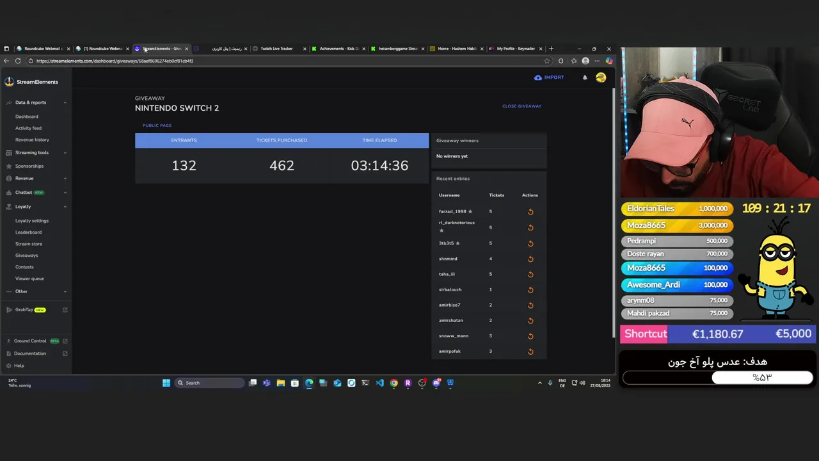Open Microsoft Teams from taskbar

point(266,383)
